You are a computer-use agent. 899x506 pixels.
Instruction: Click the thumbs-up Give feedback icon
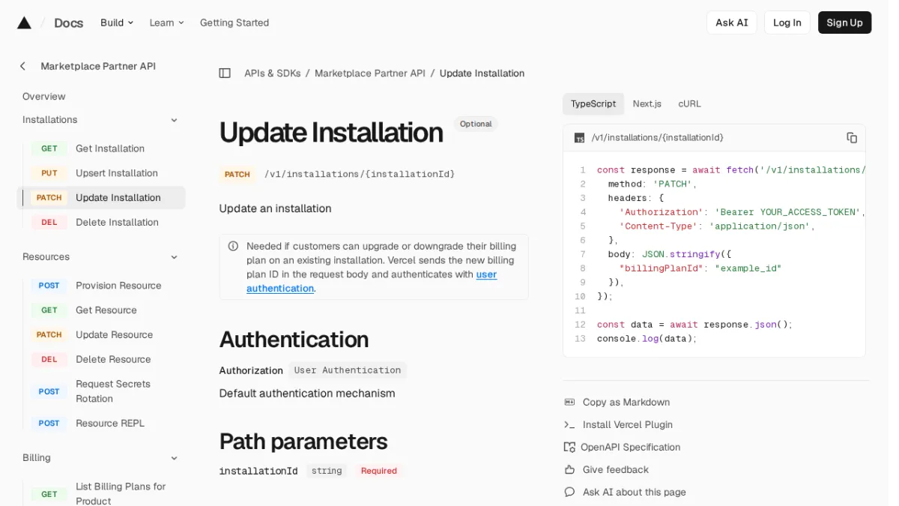(569, 469)
